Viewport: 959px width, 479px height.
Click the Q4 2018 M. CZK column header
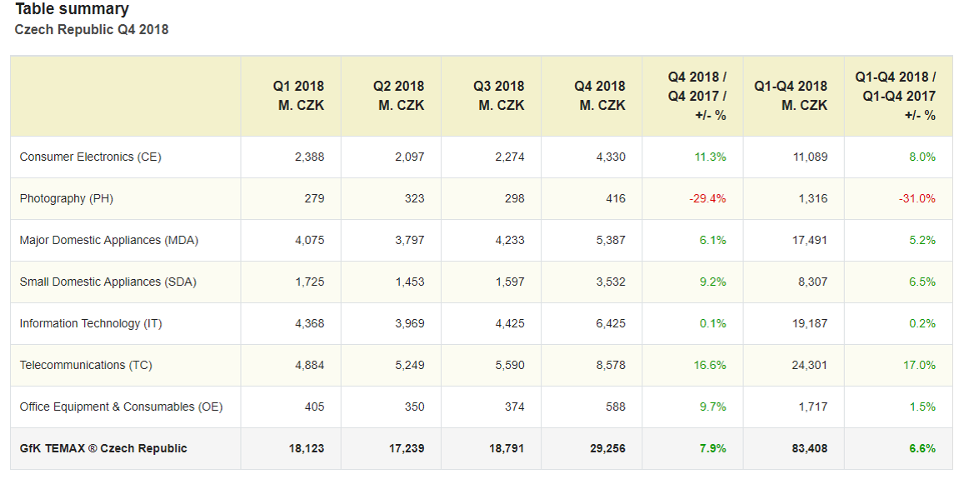[599, 96]
